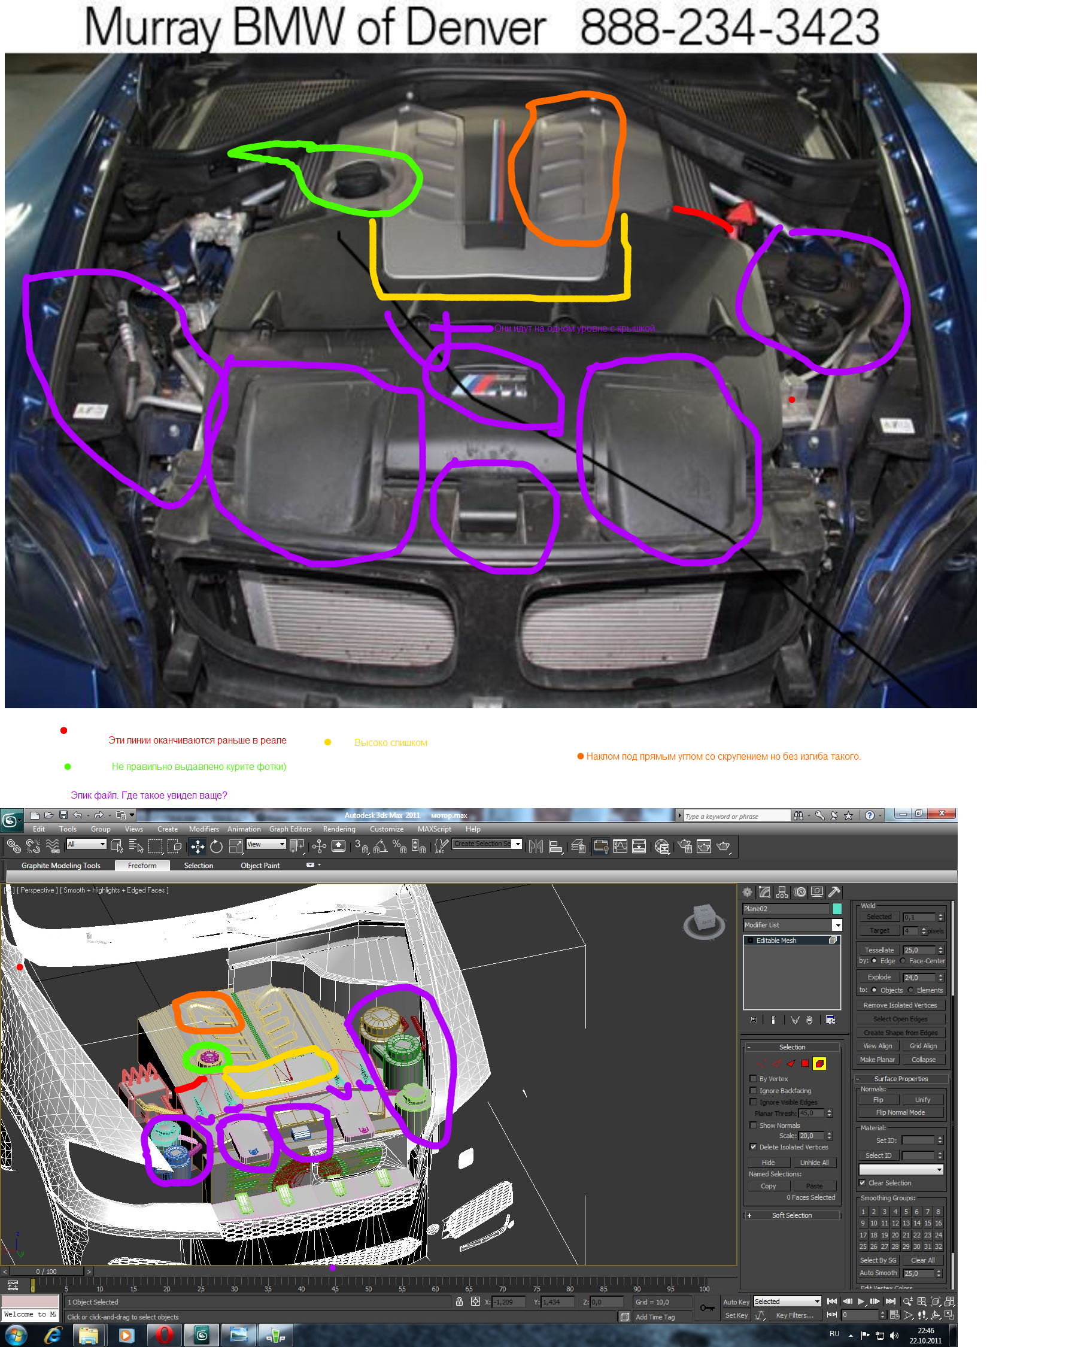Toggle the Percent Snap icon

point(400,847)
